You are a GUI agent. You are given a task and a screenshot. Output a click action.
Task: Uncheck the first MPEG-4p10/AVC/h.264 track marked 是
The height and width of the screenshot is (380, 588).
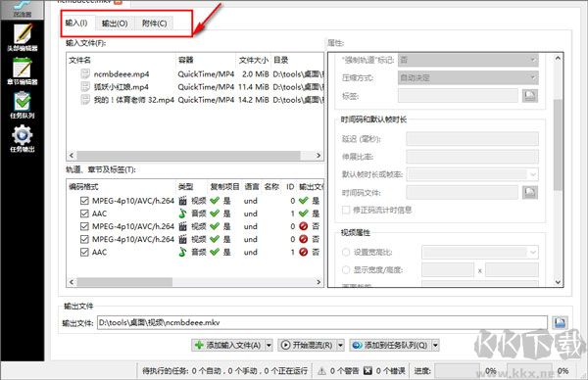[x=84, y=201]
